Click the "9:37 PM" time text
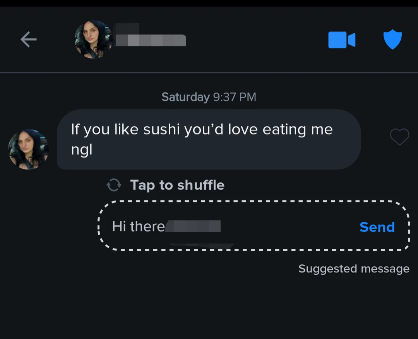This screenshot has height=339, width=418. [x=235, y=97]
